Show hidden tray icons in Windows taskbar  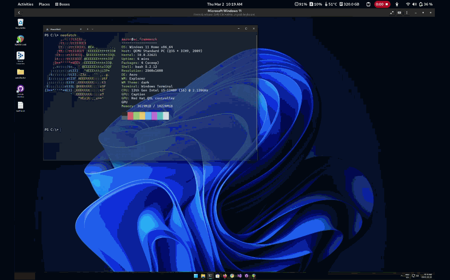[x=401, y=276]
